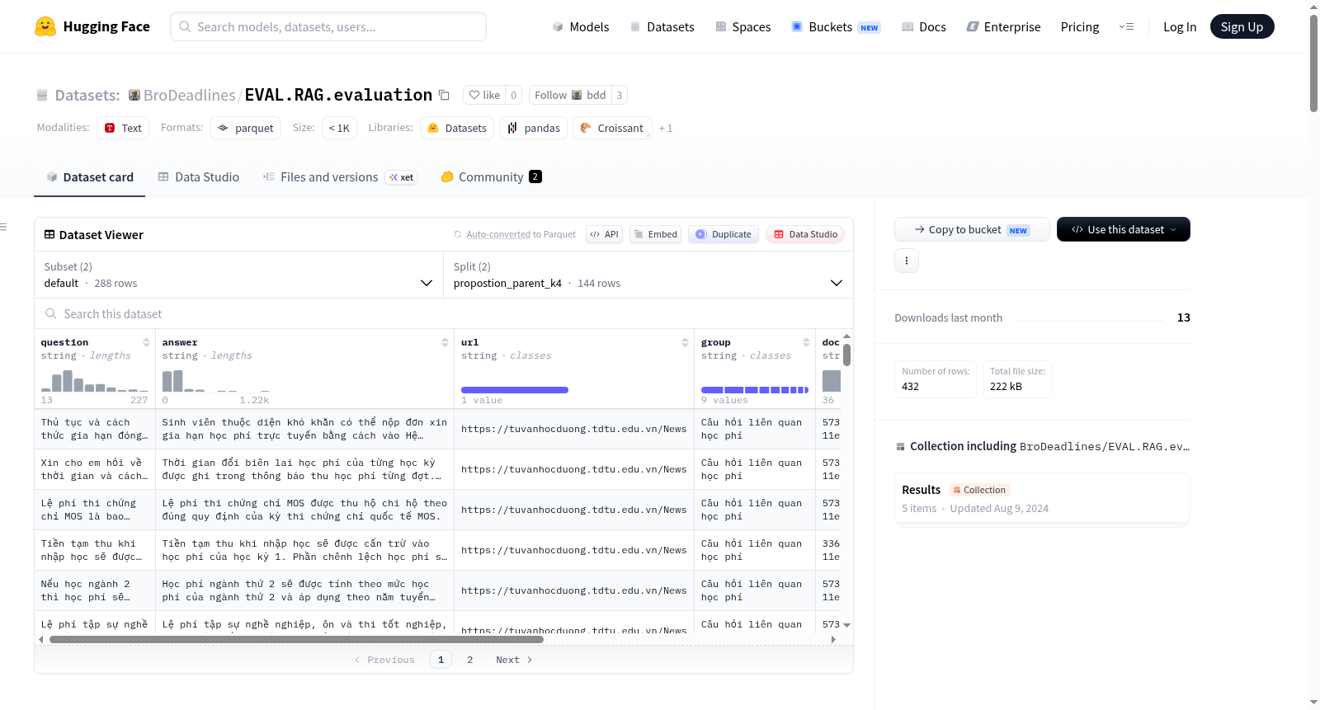Click the Croissant library tag
Viewport: 1320px width, 710px height.
612,128
